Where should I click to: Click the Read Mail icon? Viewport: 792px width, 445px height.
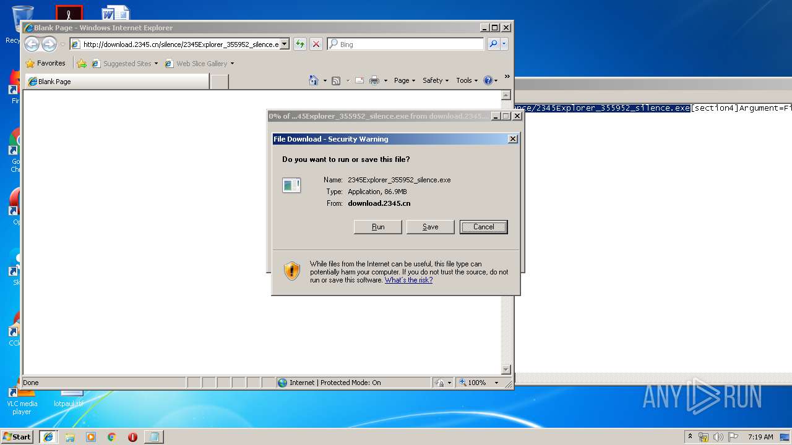[359, 80]
